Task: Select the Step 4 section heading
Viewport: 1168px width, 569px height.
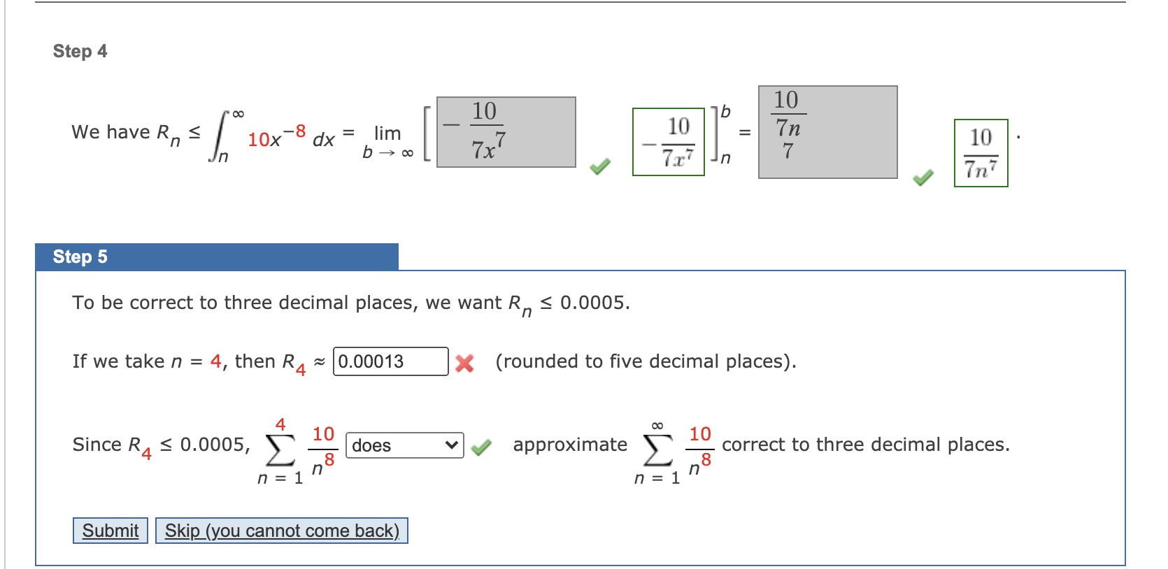Action: [80, 50]
